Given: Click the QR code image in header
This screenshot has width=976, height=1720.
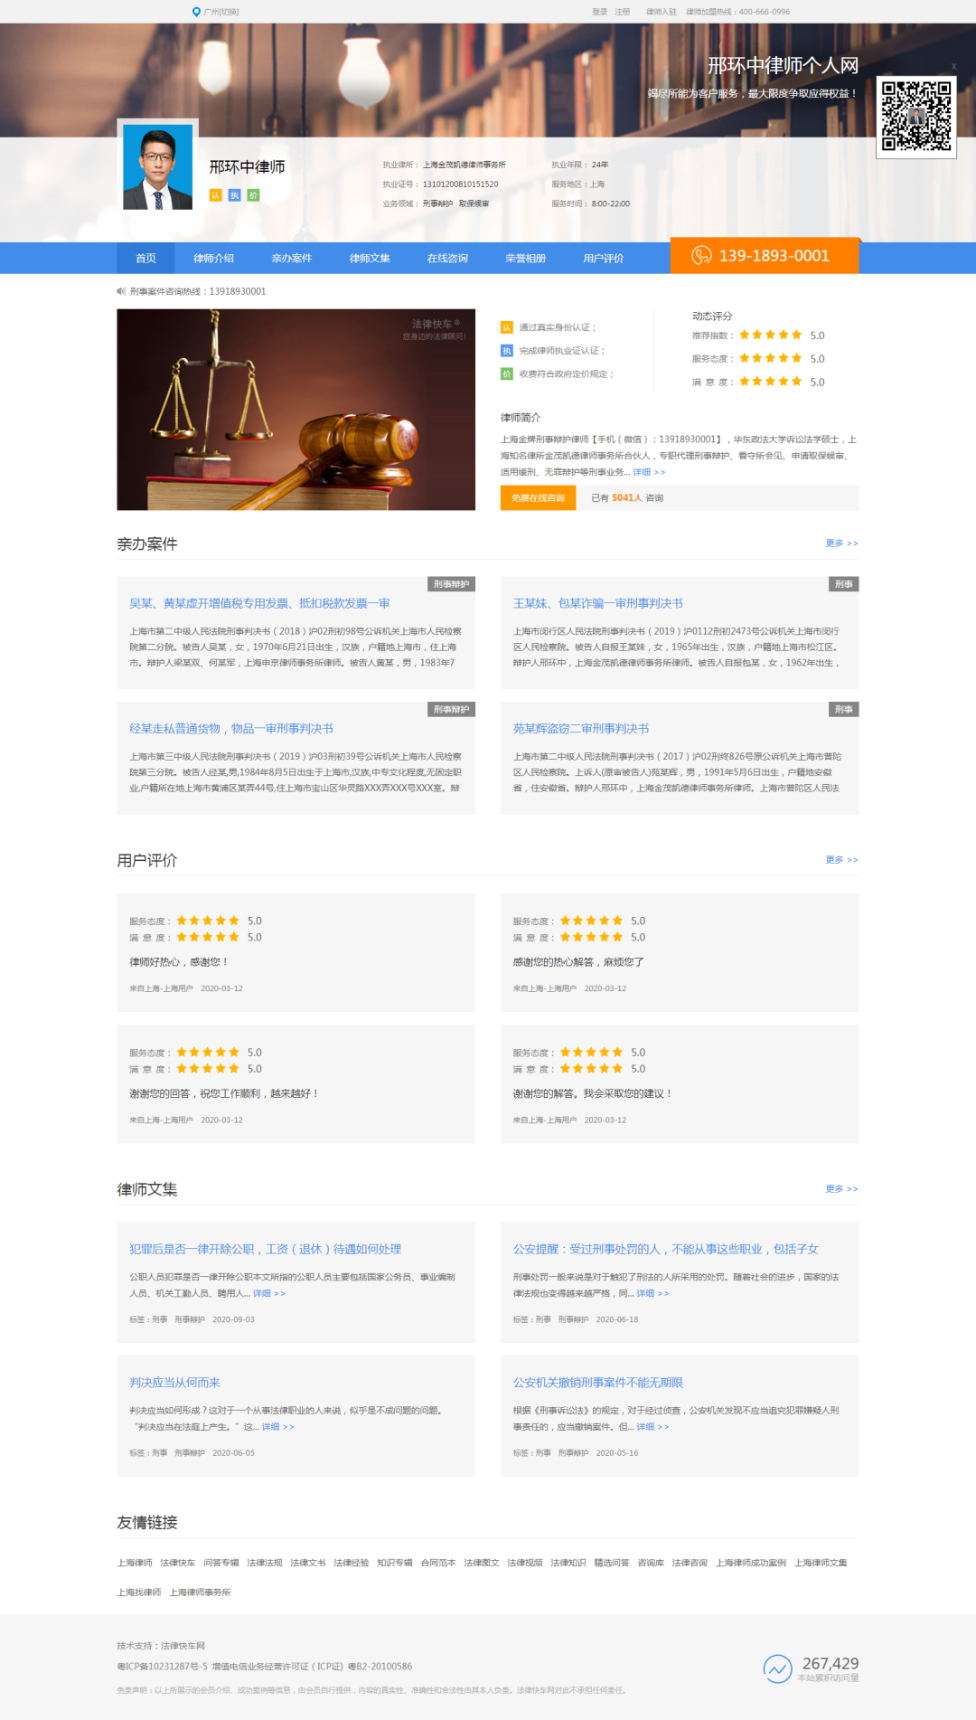Looking at the screenshot, I should click(916, 117).
